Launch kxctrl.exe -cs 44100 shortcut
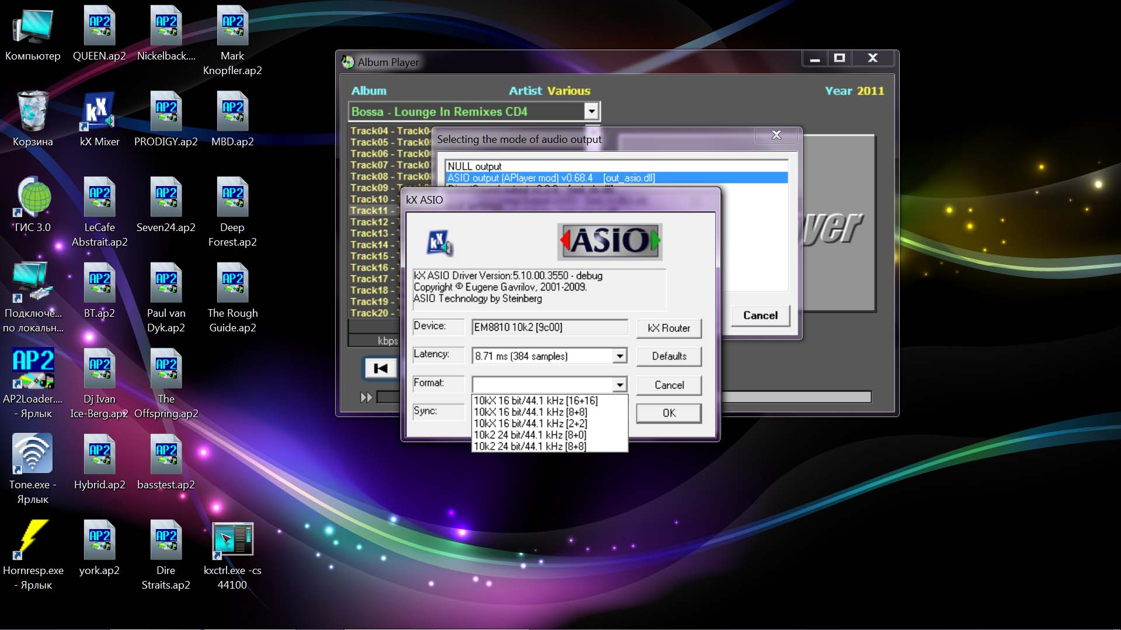 click(232, 540)
